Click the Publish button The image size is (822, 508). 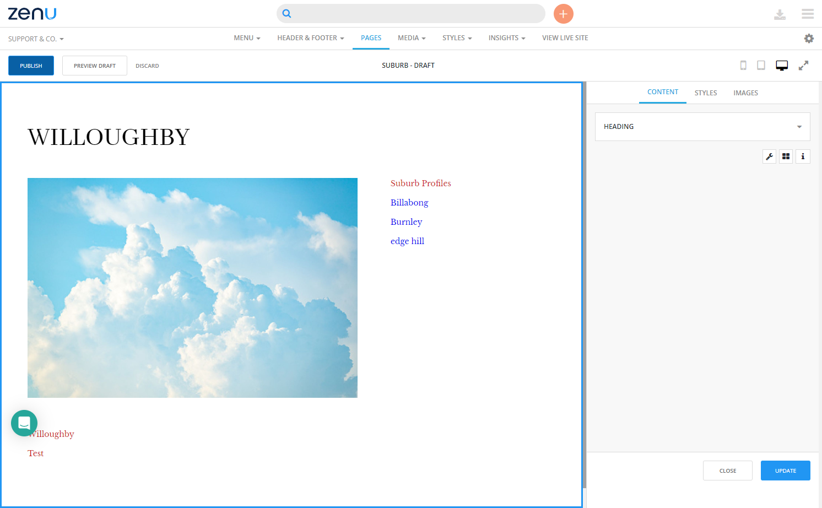[x=31, y=66]
